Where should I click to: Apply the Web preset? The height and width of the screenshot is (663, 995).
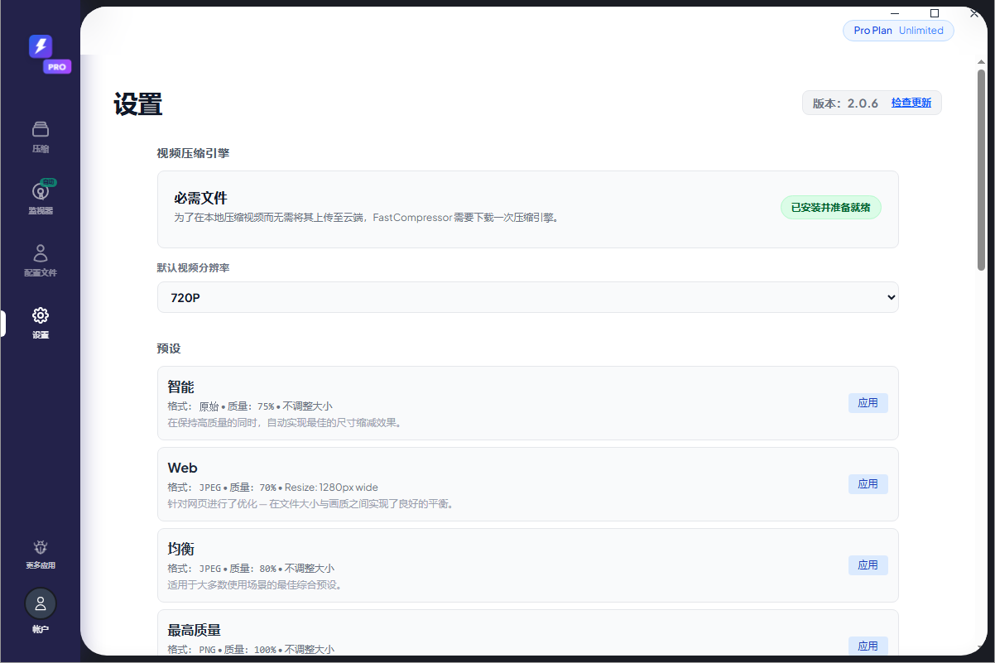point(868,484)
